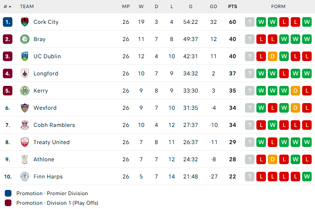The width and height of the screenshot is (315, 209).
Task: Click the TEAM column header
Action: pyautogui.click(x=27, y=7)
